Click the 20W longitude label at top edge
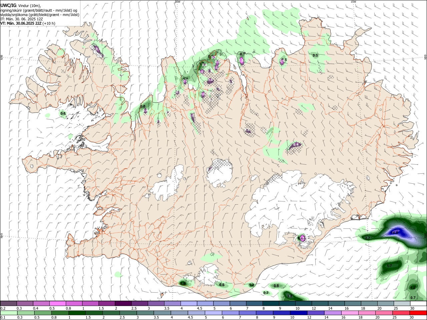This screenshot has width=427, height=320. pyautogui.click(x=177, y=2)
